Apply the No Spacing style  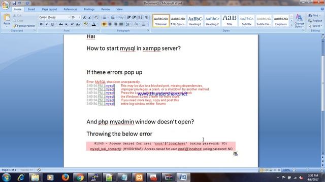click(178, 20)
